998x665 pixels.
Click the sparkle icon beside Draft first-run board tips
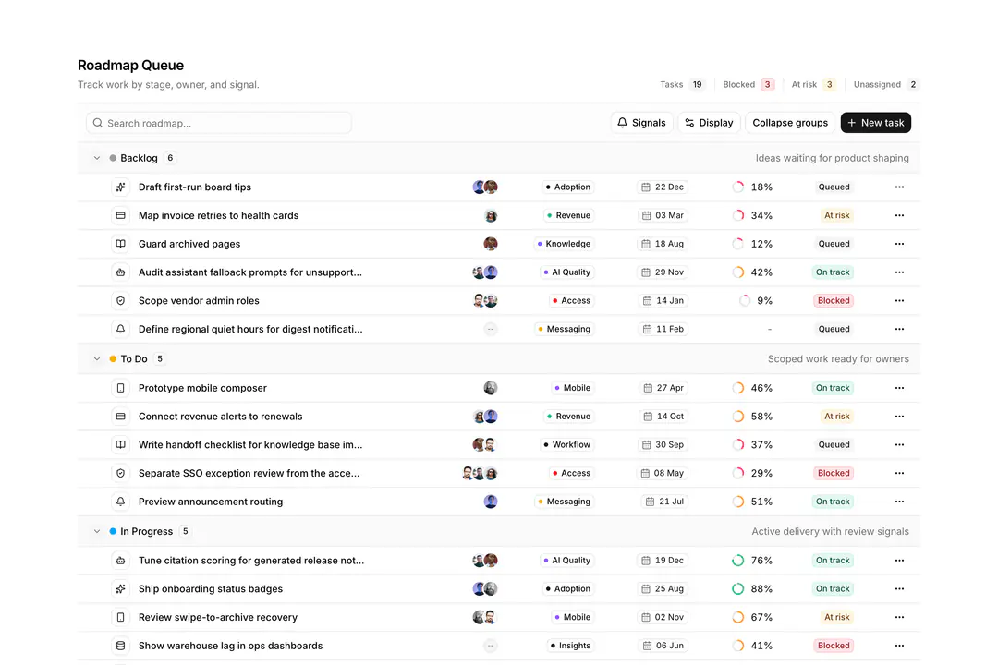point(120,187)
